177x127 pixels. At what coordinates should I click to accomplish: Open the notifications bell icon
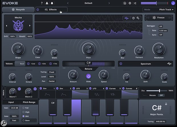click(x=51, y=3)
